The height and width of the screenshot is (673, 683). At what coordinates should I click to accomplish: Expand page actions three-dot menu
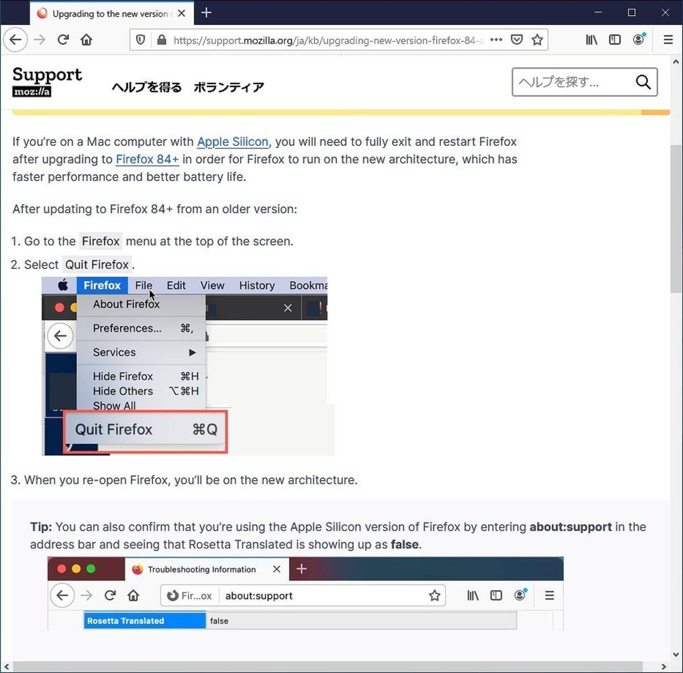point(496,40)
